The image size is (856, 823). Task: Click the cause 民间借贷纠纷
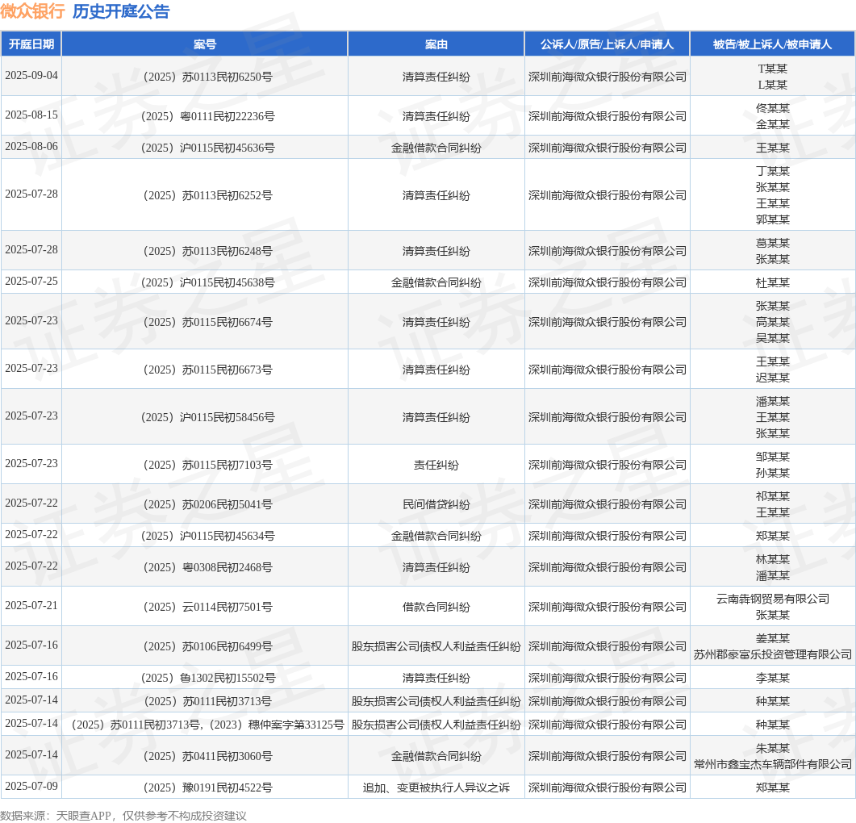436,504
